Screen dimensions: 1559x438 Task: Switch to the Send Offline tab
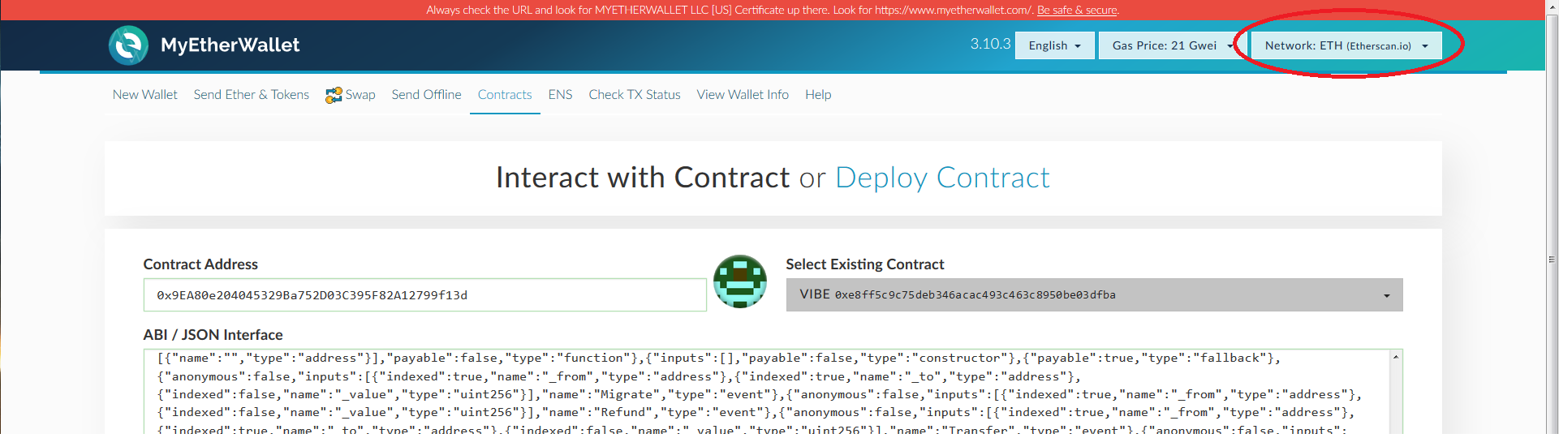pos(426,95)
